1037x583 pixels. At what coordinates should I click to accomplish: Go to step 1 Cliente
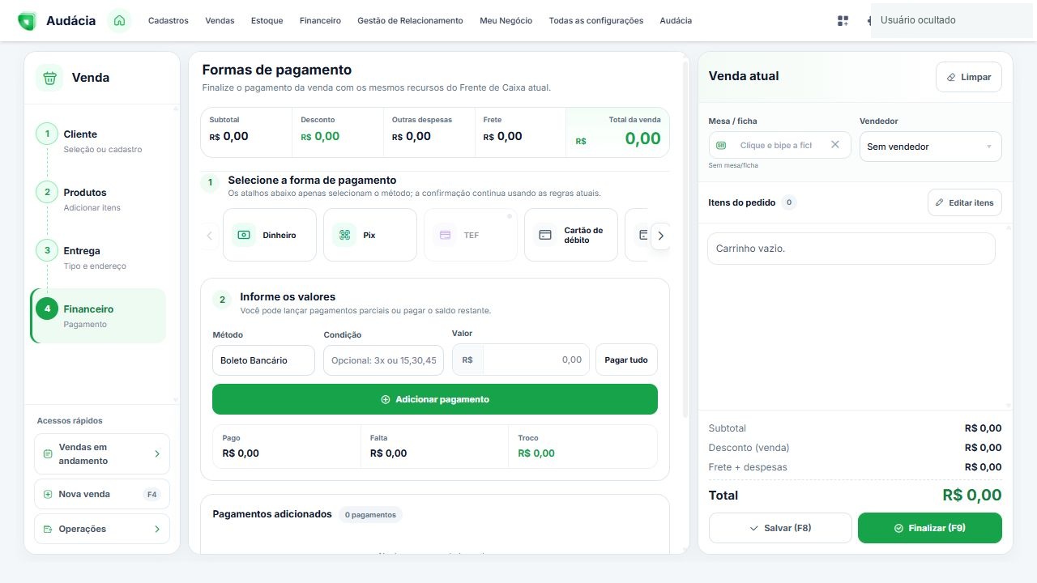(x=99, y=141)
